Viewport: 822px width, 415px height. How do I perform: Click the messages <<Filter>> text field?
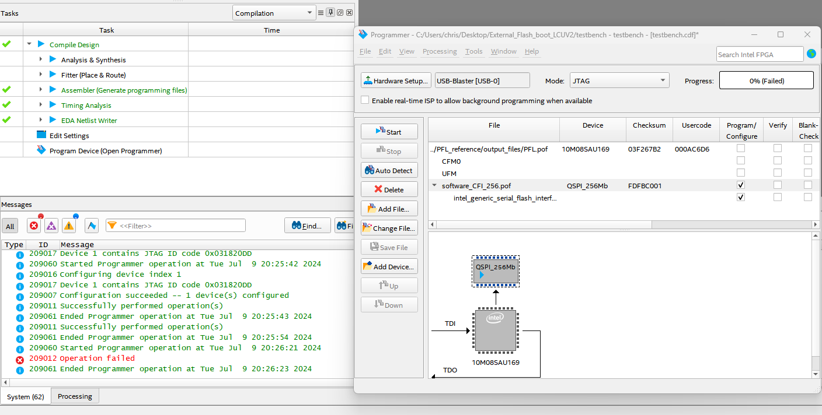(x=175, y=226)
